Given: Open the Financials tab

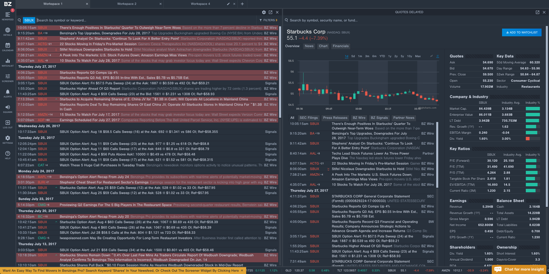Looking at the screenshot, I should click(341, 46).
